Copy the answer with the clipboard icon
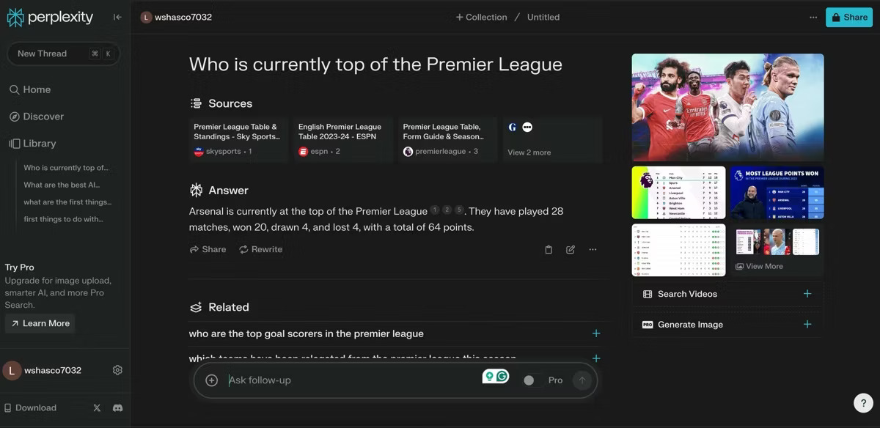The image size is (880, 428). coord(549,249)
